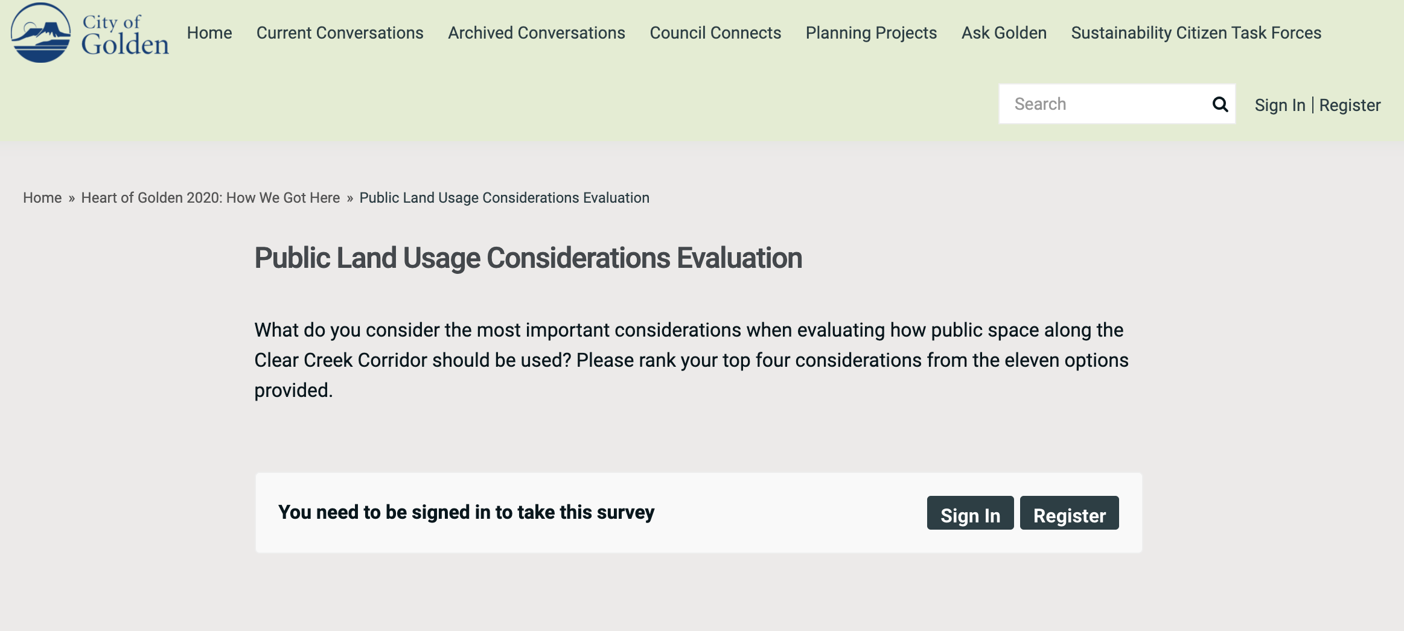This screenshot has height=631, width=1404.
Task: Click the dark Register survey button
Action: 1069,513
